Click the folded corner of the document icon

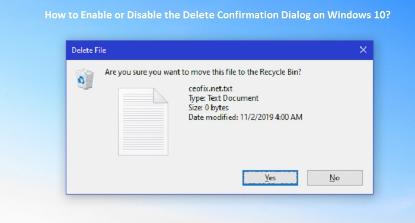tap(161, 95)
